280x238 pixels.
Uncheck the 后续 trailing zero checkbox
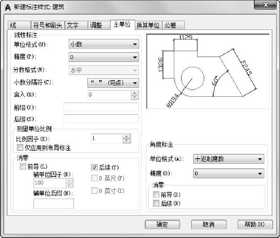[x=94, y=167]
